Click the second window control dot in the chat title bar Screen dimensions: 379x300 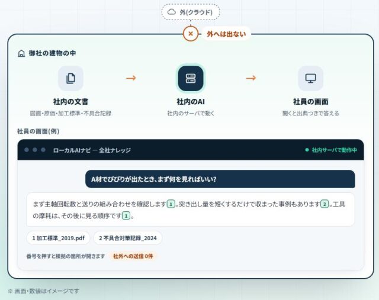35,150
